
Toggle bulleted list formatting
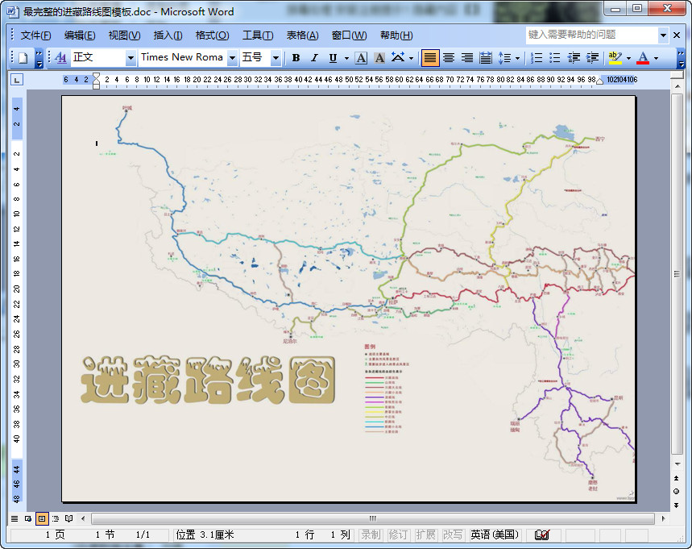[555, 58]
